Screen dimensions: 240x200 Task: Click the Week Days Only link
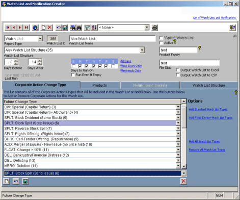pyautogui.click(x=131, y=66)
